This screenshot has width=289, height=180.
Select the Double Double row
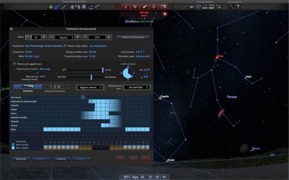click(80, 118)
